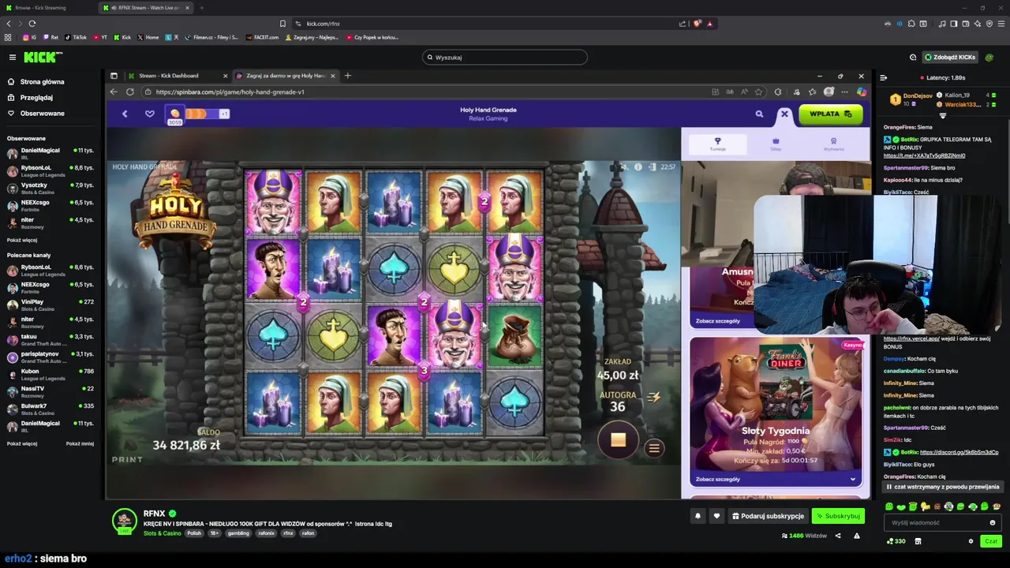This screenshot has height=568, width=1010.
Task: Go back using Spinbara arrow
Action: (125, 114)
